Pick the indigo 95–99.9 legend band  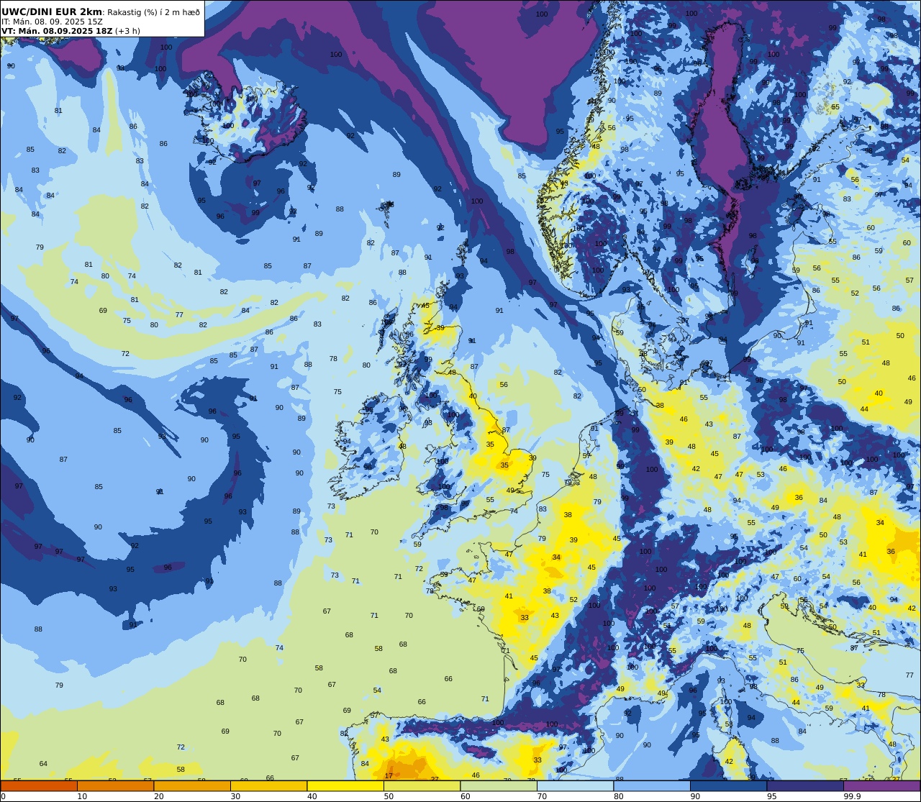(x=805, y=785)
